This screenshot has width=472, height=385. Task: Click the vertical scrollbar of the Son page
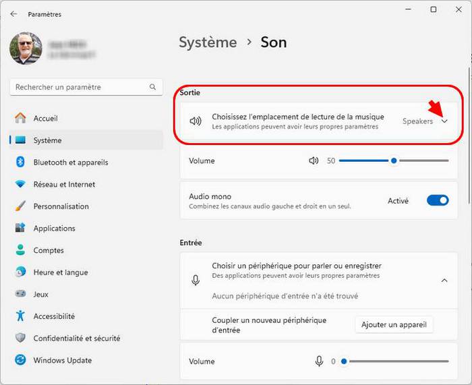click(x=469, y=136)
